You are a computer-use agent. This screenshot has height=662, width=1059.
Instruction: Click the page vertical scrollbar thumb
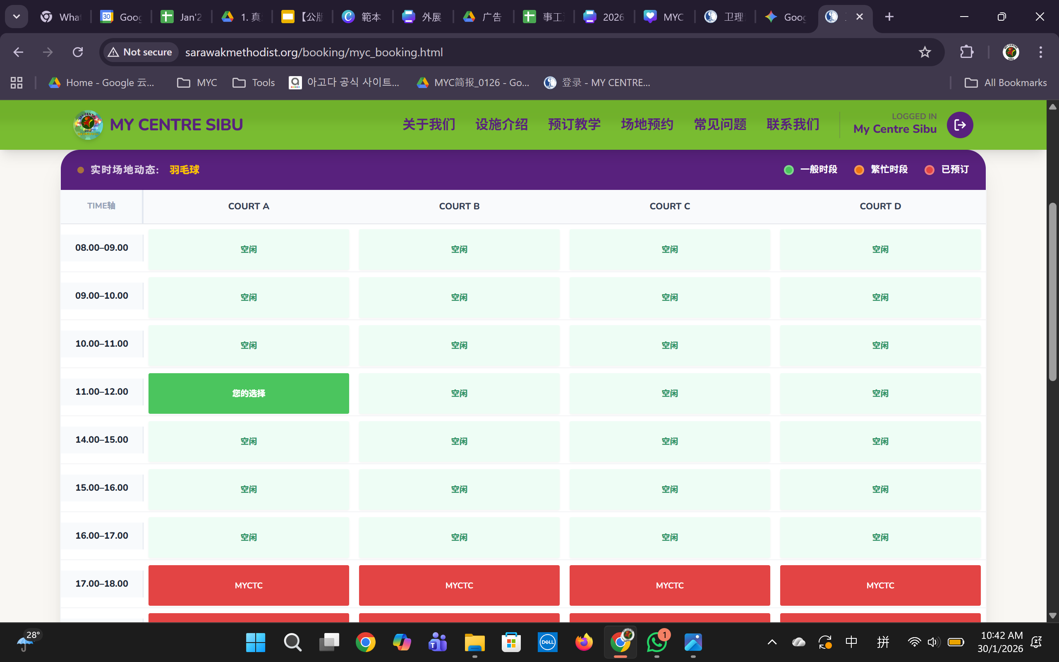[x=1053, y=291]
